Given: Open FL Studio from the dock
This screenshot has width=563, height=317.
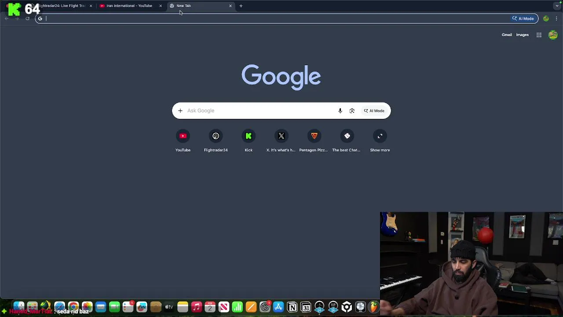Looking at the screenshot, I should (374, 306).
